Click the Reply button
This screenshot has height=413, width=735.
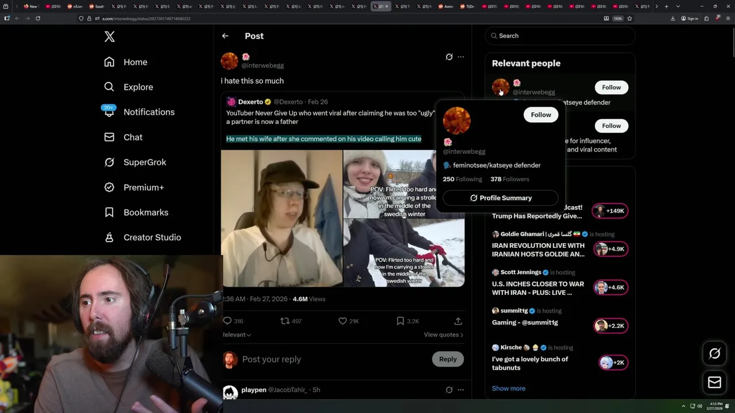(x=448, y=359)
